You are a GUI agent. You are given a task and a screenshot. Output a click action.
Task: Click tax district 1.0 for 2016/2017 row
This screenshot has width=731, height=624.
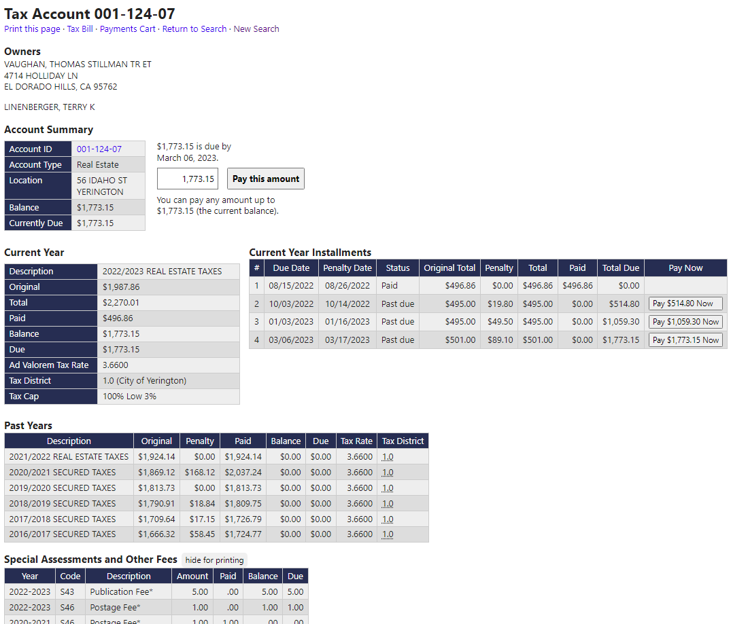click(388, 534)
